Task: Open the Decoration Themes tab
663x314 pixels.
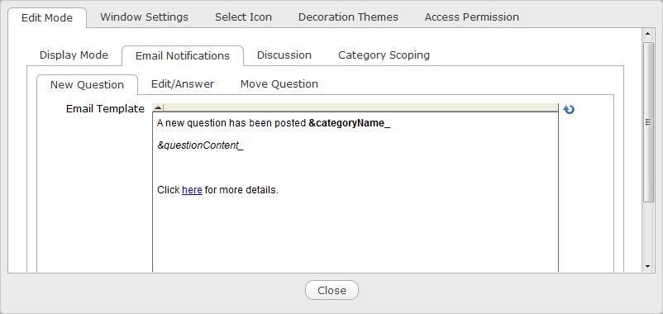Action: pos(348,17)
